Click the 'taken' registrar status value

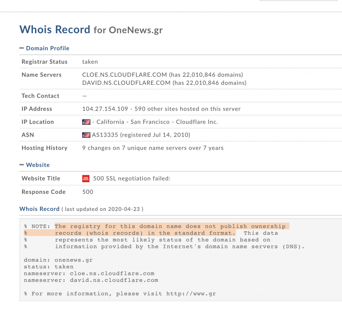[90, 62]
